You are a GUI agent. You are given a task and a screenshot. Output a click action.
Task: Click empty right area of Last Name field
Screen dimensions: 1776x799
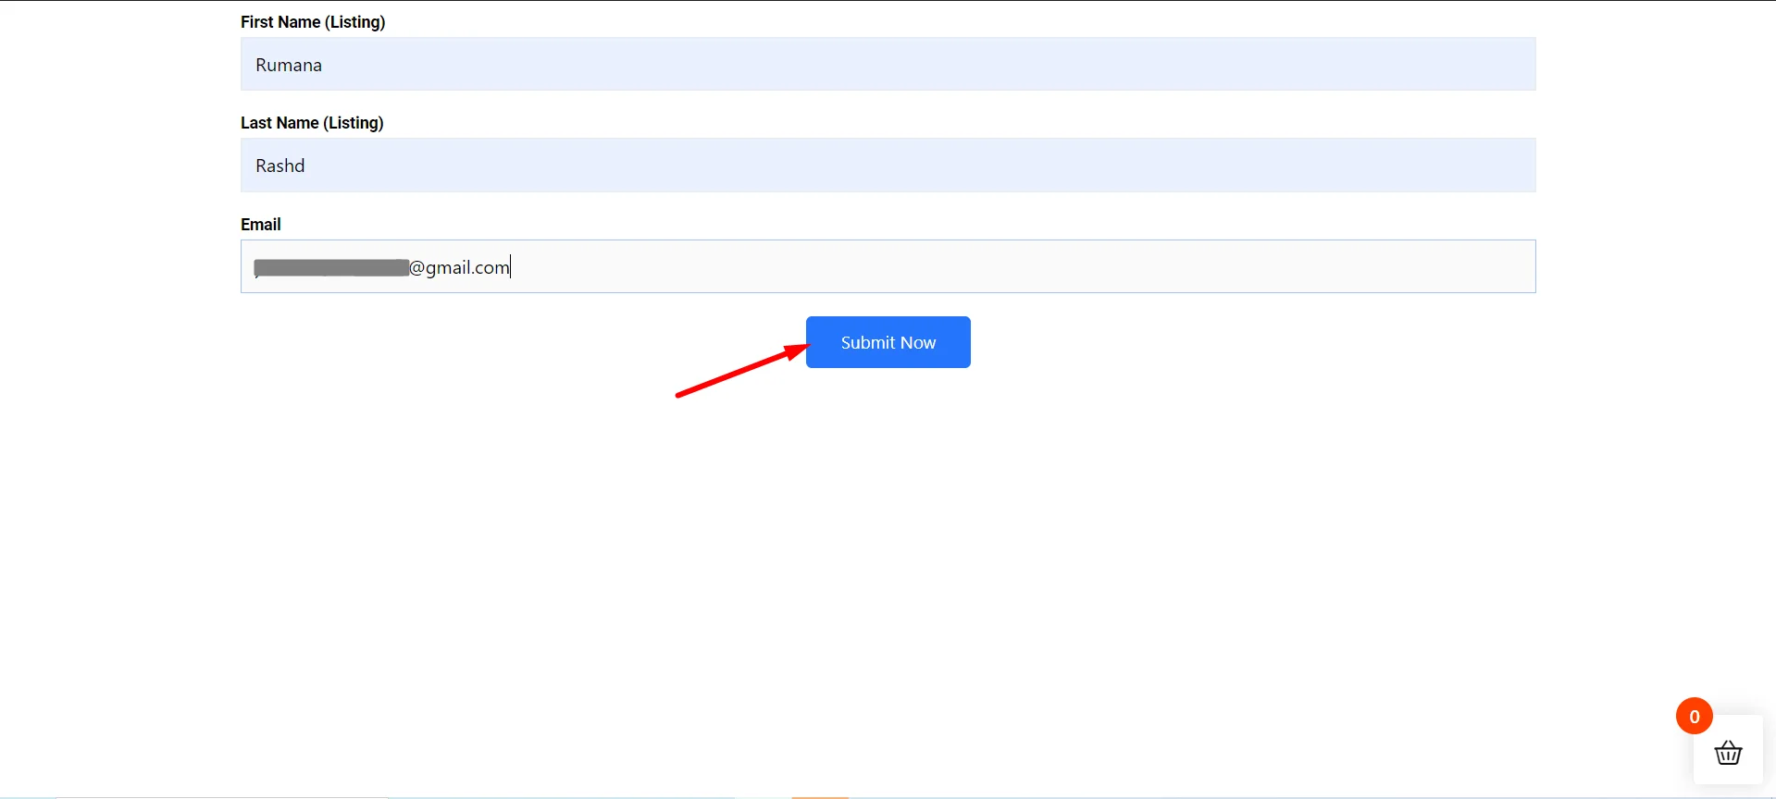pyautogui.click(x=1111, y=166)
